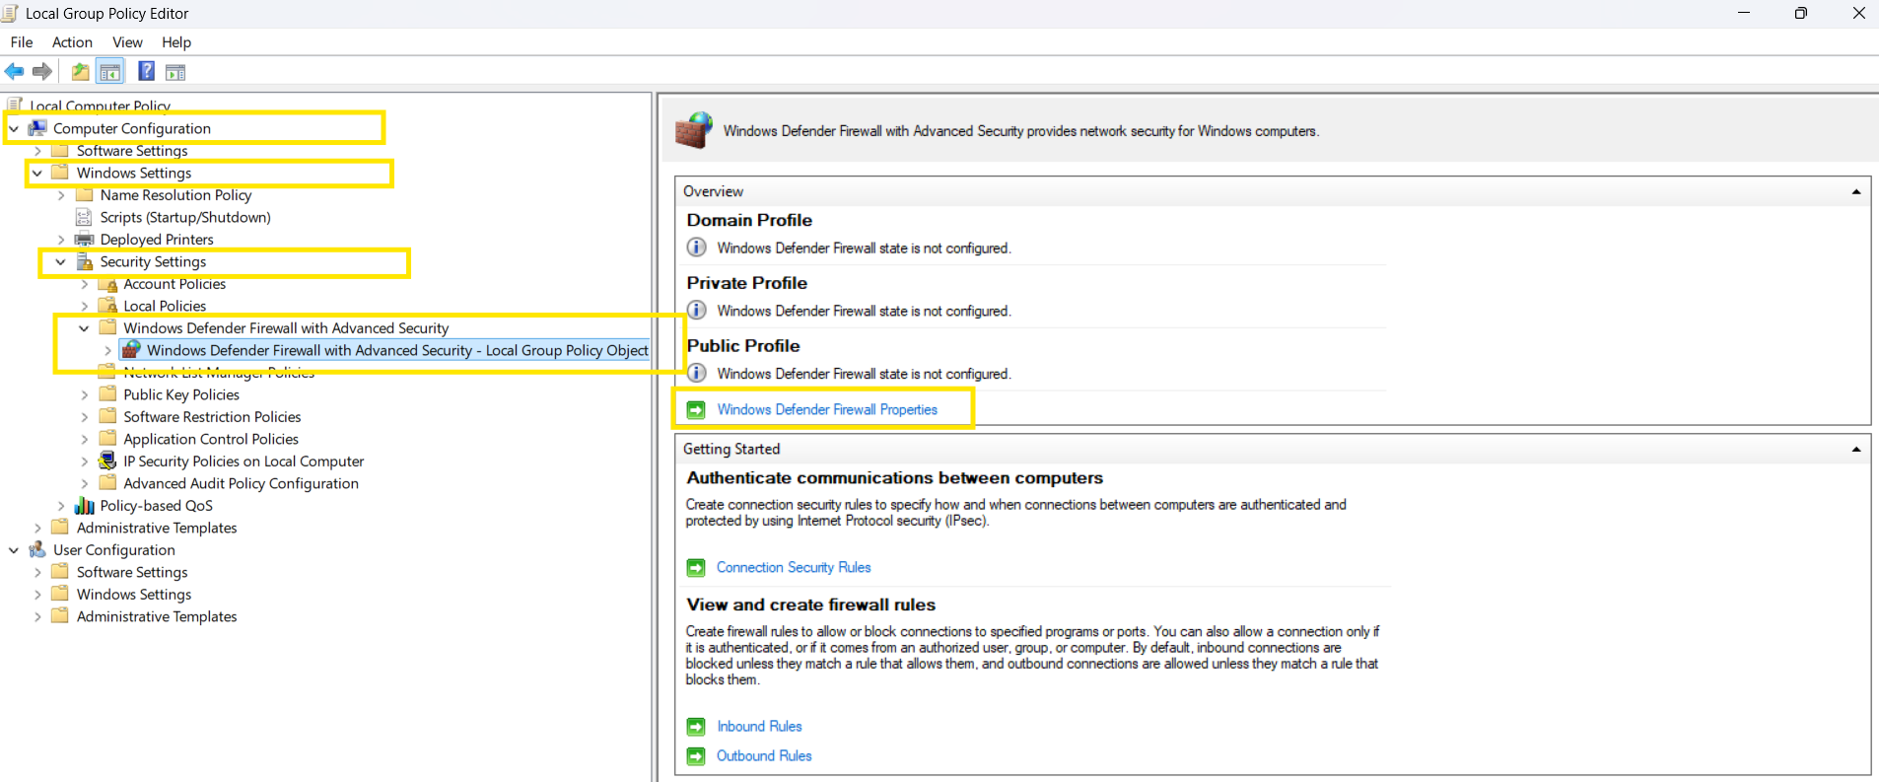Viewport: 1879px width, 782px height.
Task: Toggle the Show/Hide Console Tree toolbar icon
Action: [x=110, y=71]
